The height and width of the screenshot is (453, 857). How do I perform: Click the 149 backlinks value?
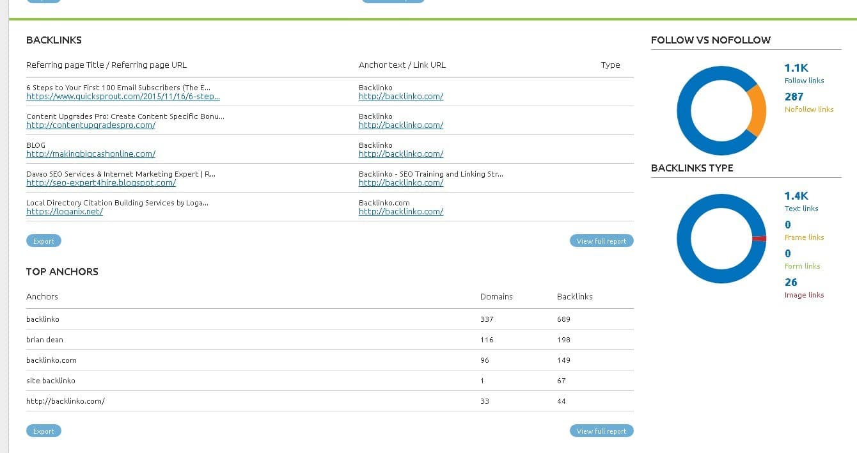click(563, 360)
